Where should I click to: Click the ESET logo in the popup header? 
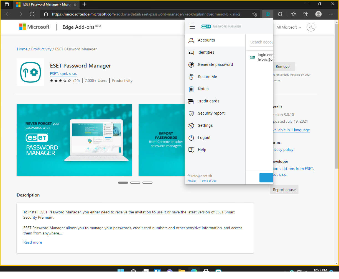206,27
